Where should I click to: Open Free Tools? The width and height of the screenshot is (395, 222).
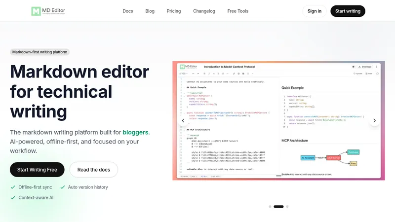238,11
